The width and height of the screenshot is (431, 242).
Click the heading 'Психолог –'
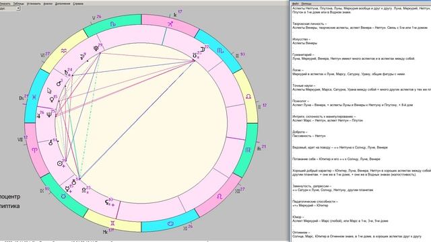pyautogui.click(x=301, y=101)
